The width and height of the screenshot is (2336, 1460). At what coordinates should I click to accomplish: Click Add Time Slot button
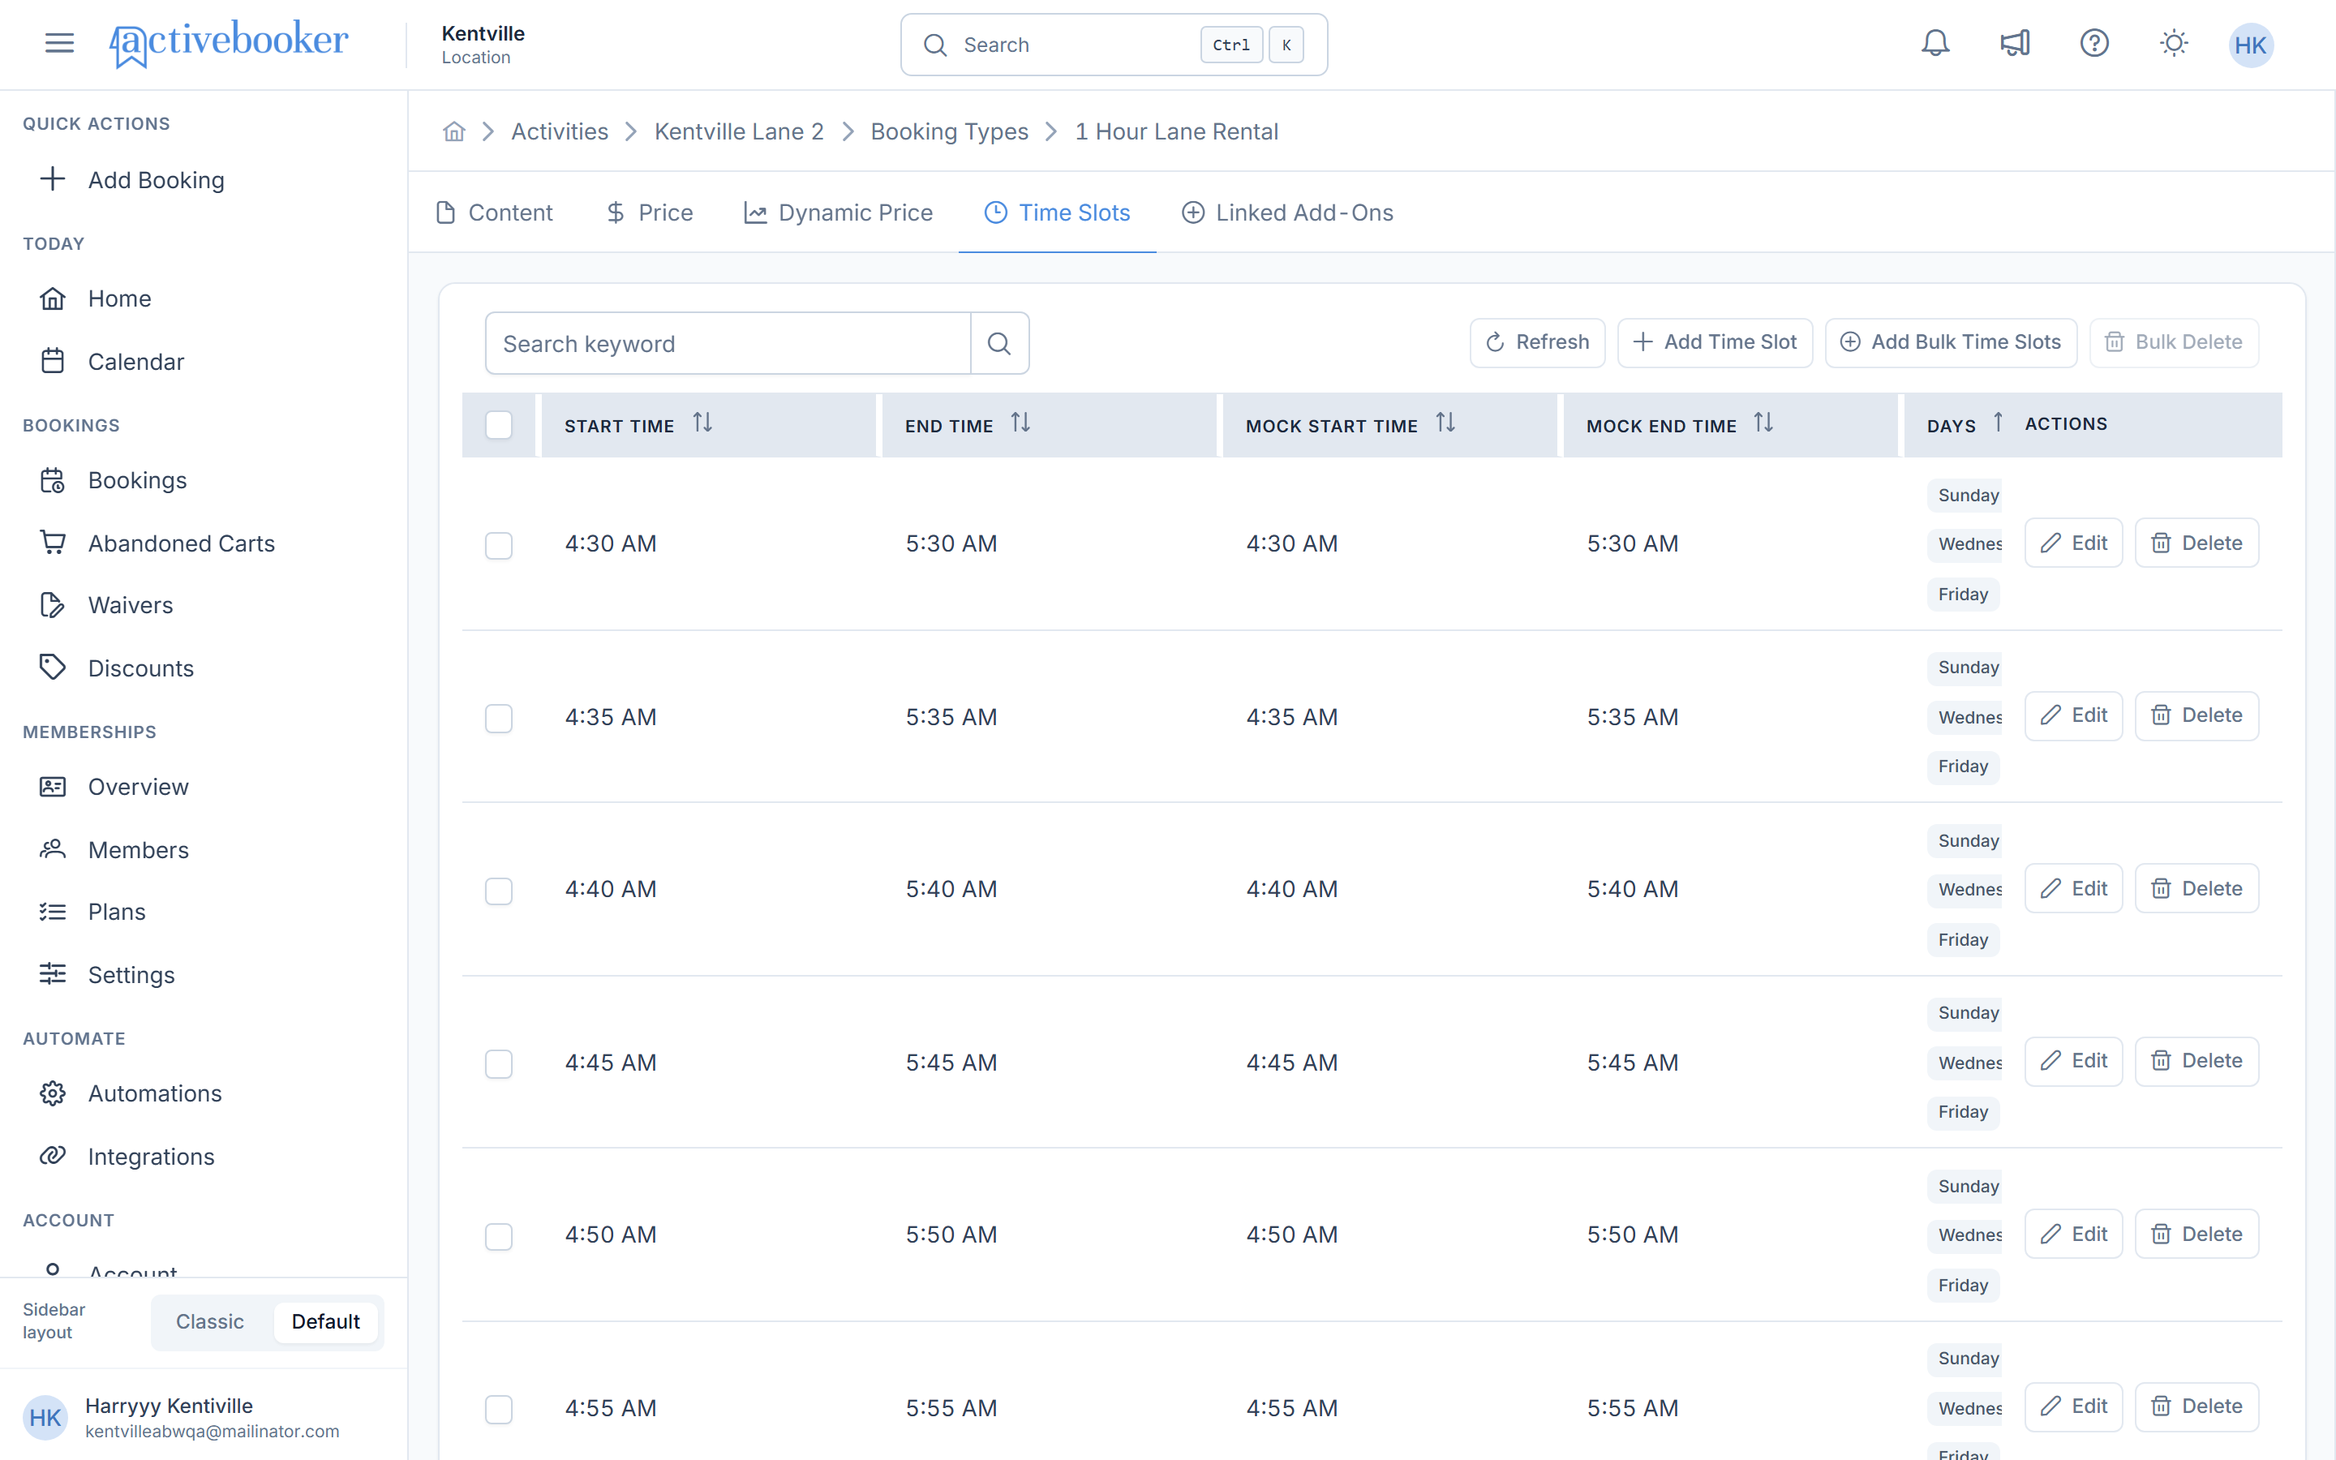tap(1715, 341)
